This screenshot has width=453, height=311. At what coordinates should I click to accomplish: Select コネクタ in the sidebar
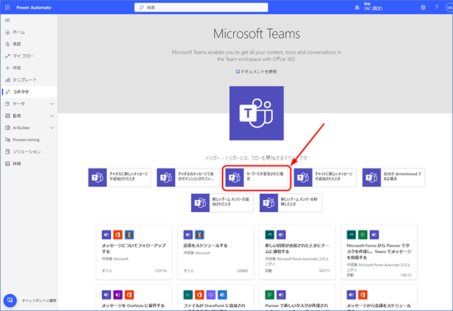(29, 92)
